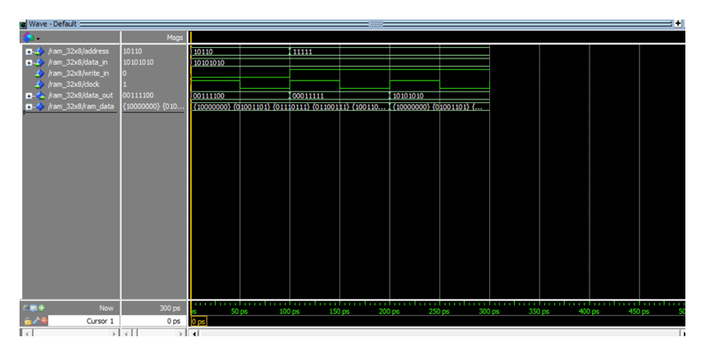Click the 10101010 data_in waveform segment
720x354 pixels.
pos(340,63)
